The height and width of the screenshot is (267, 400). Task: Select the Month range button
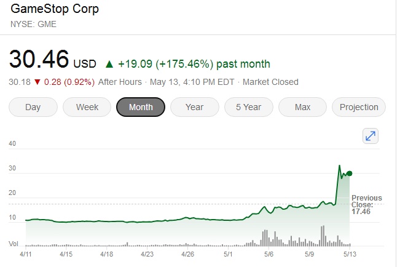pyautogui.click(x=141, y=107)
